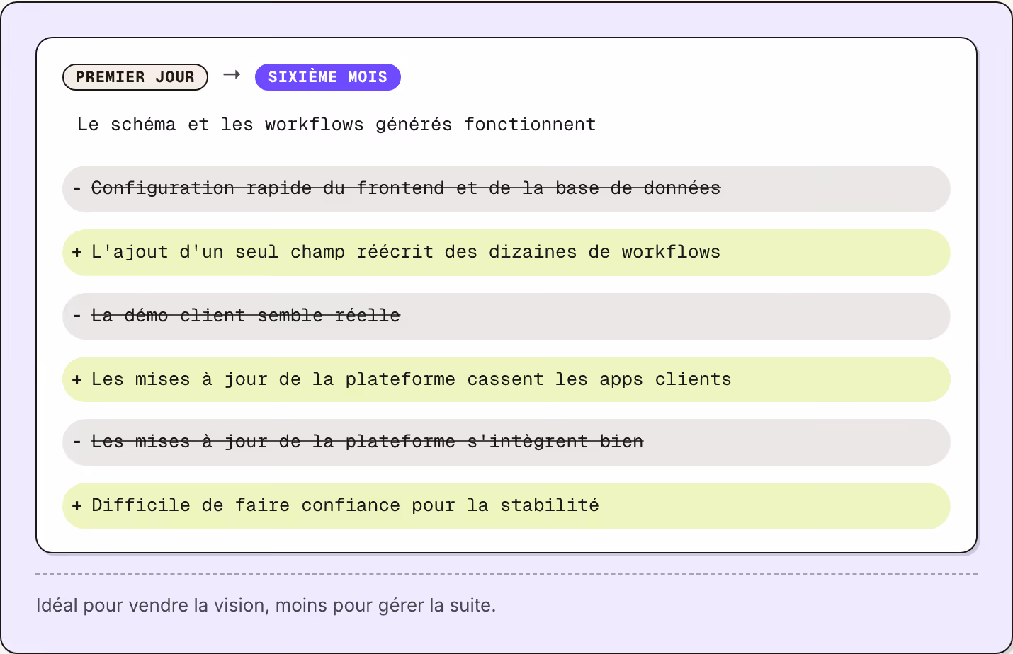Click heading 'Le schéma et les workflows générés fonctionnent'

(x=336, y=125)
